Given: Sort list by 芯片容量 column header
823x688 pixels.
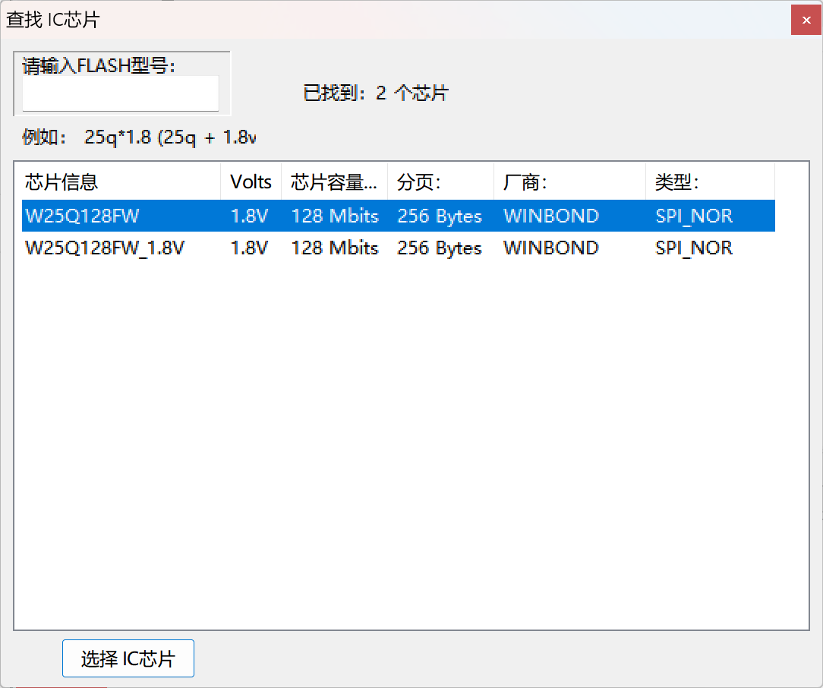Looking at the screenshot, I should coord(333,182).
